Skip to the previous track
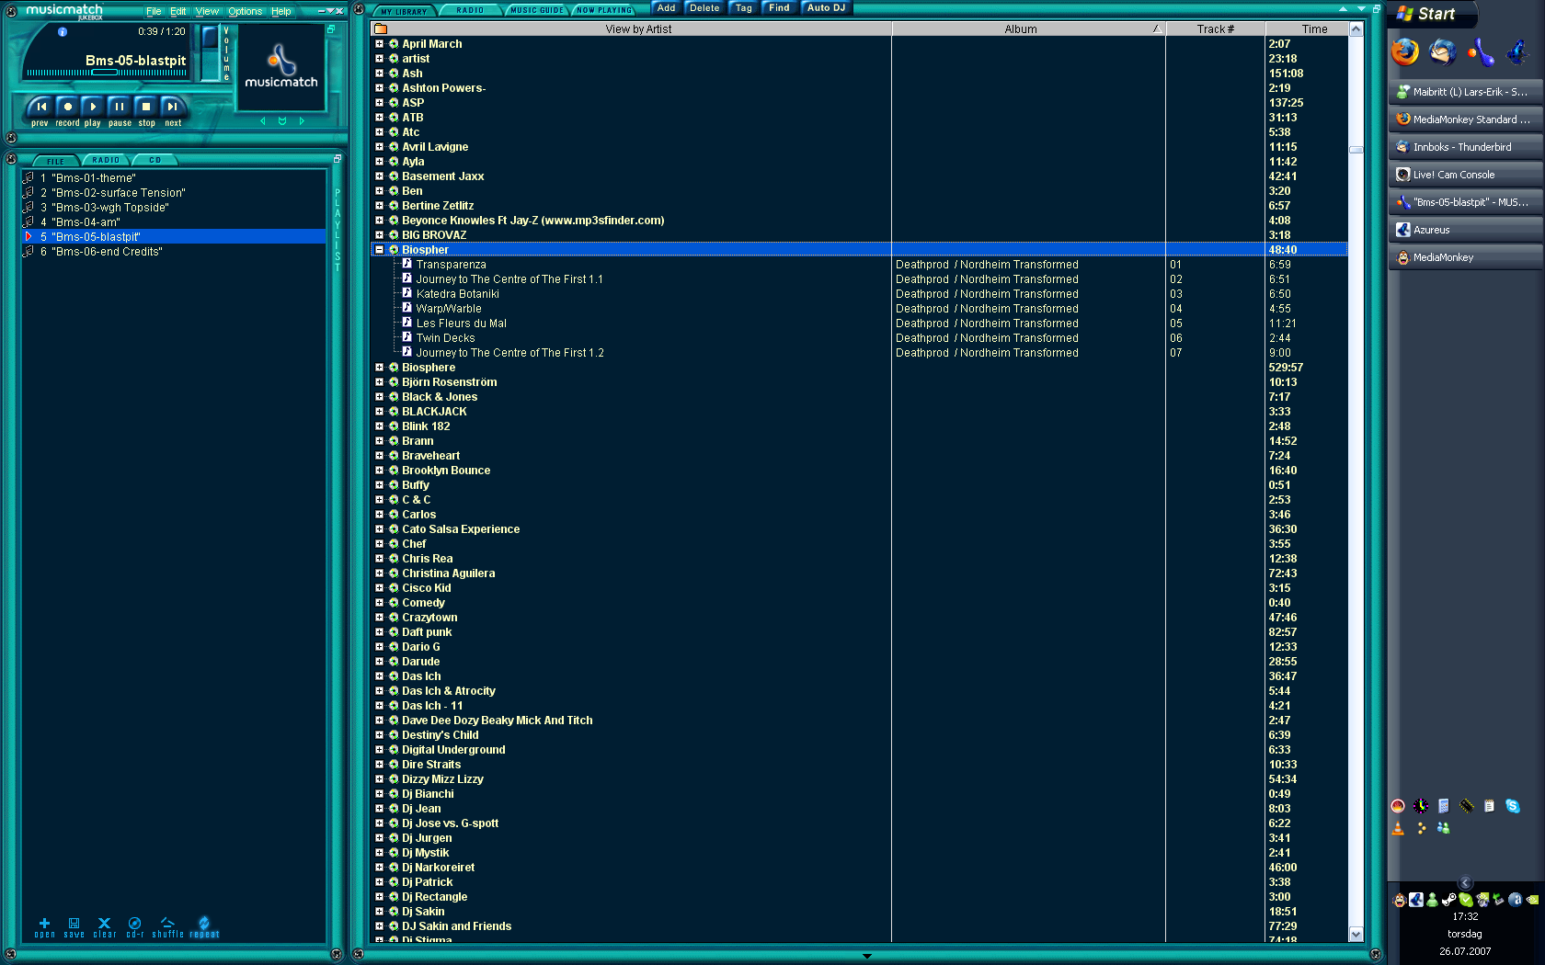This screenshot has width=1545, height=965. click(x=40, y=107)
